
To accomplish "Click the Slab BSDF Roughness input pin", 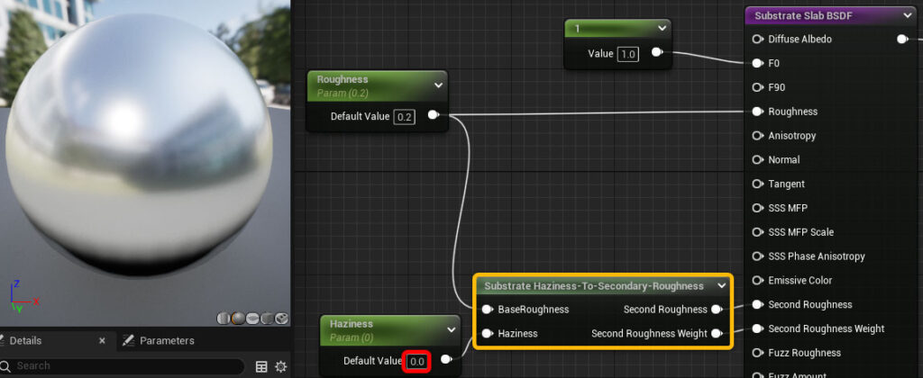I will (x=757, y=112).
